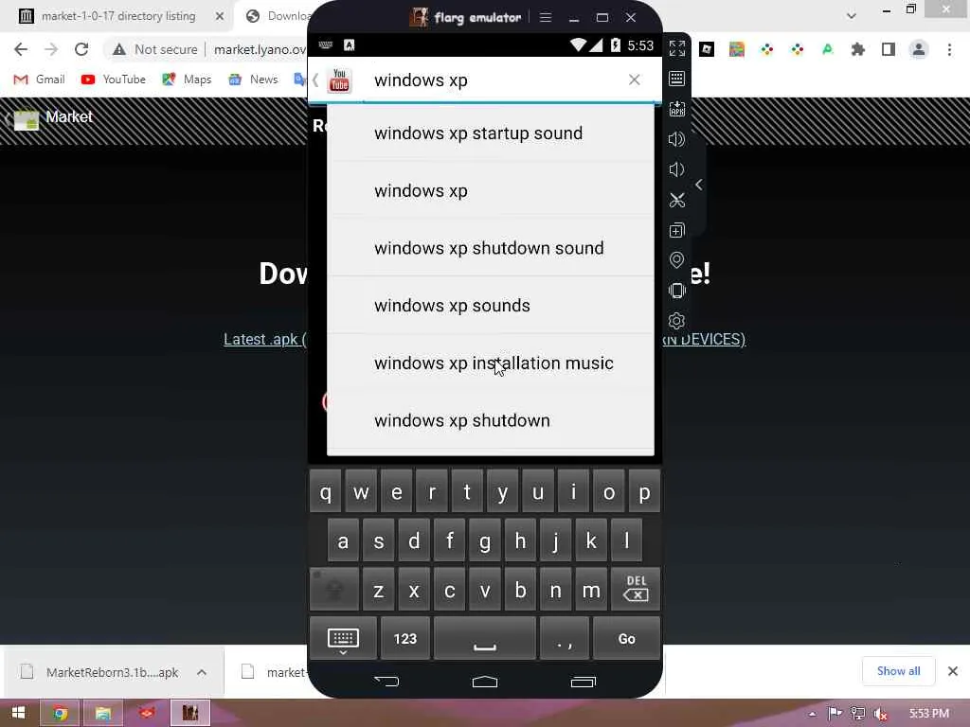Open the YouTube app logo in the search bar
This screenshot has width=970, height=727.
tap(339, 80)
